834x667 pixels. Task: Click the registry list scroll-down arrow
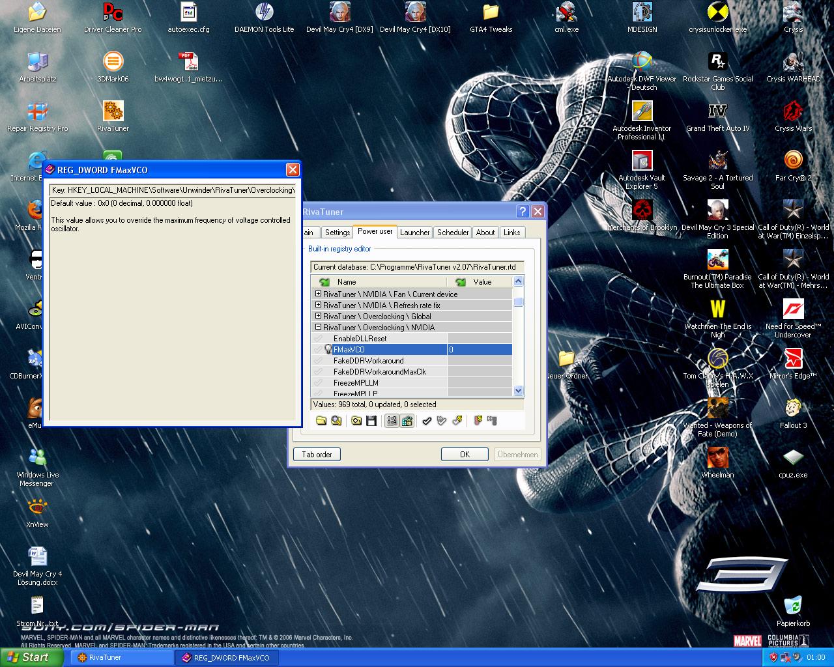click(x=519, y=391)
